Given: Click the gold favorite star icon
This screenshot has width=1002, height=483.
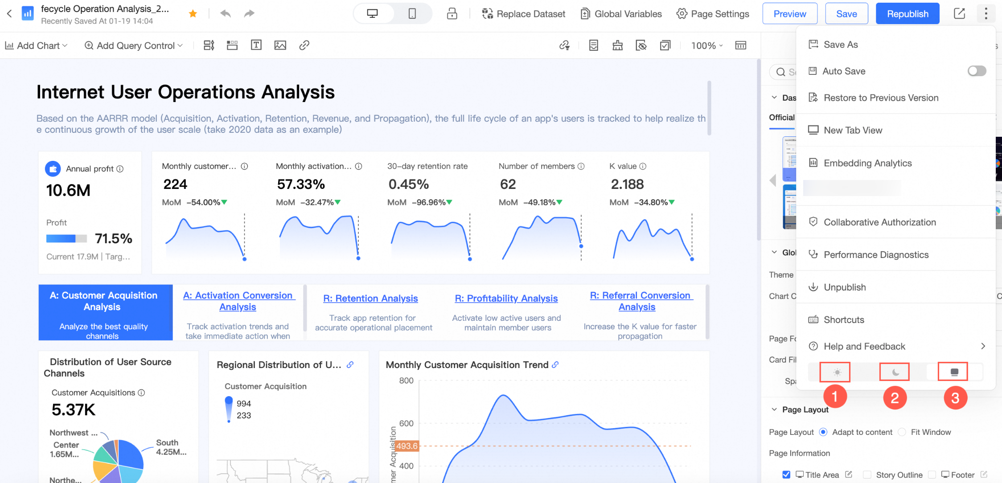Looking at the screenshot, I should (193, 14).
